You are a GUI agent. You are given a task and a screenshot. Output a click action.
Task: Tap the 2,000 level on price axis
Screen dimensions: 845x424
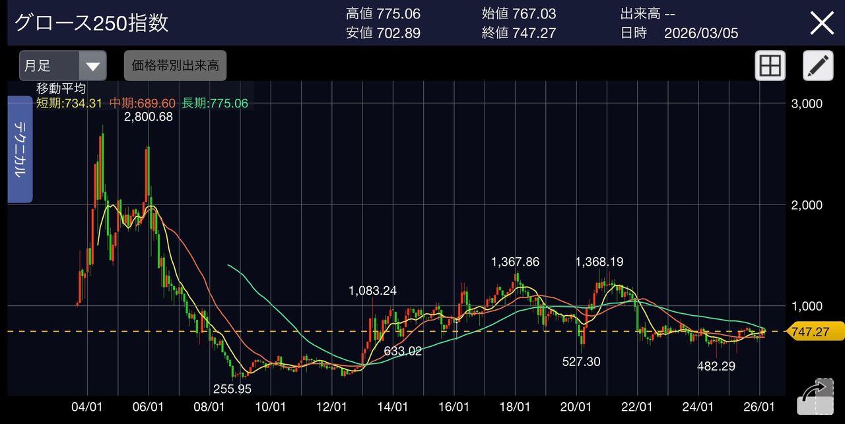click(x=806, y=205)
